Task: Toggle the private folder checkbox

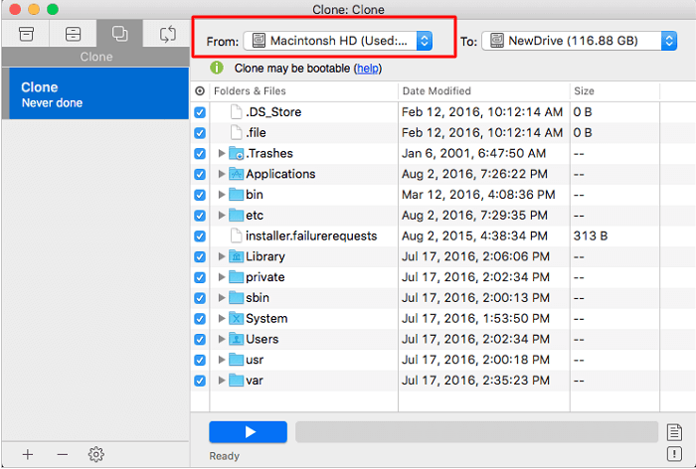Action: click(x=200, y=277)
